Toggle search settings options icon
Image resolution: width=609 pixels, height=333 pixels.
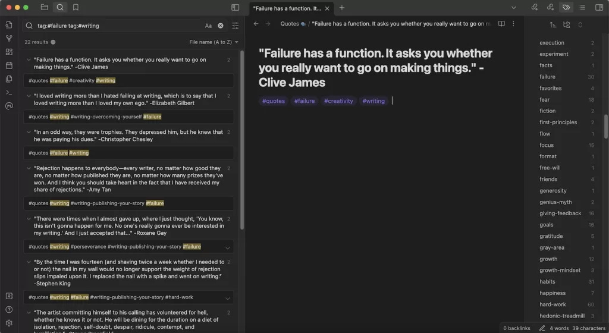click(236, 26)
